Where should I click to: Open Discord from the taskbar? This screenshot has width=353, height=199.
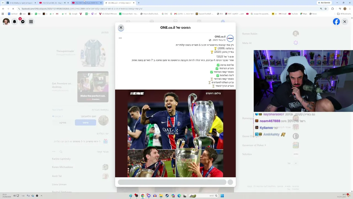pos(149,196)
